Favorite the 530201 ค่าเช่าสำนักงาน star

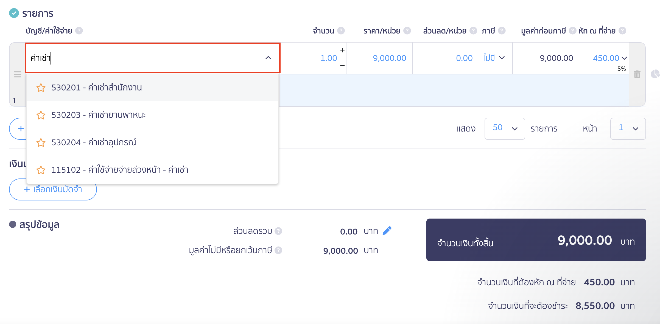tap(41, 88)
